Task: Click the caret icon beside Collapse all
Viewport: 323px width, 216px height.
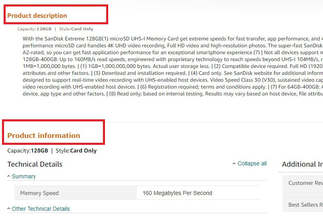Action: [x=234, y=164]
